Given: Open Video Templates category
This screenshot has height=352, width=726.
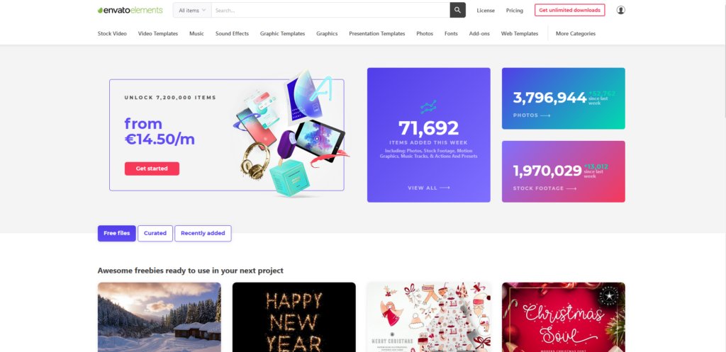Looking at the screenshot, I should 158,33.
